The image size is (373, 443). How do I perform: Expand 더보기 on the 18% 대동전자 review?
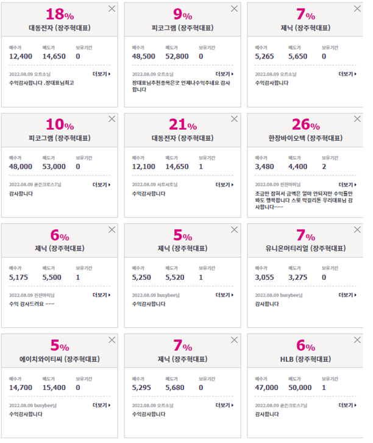pyautogui.click(x=101, y=74)
